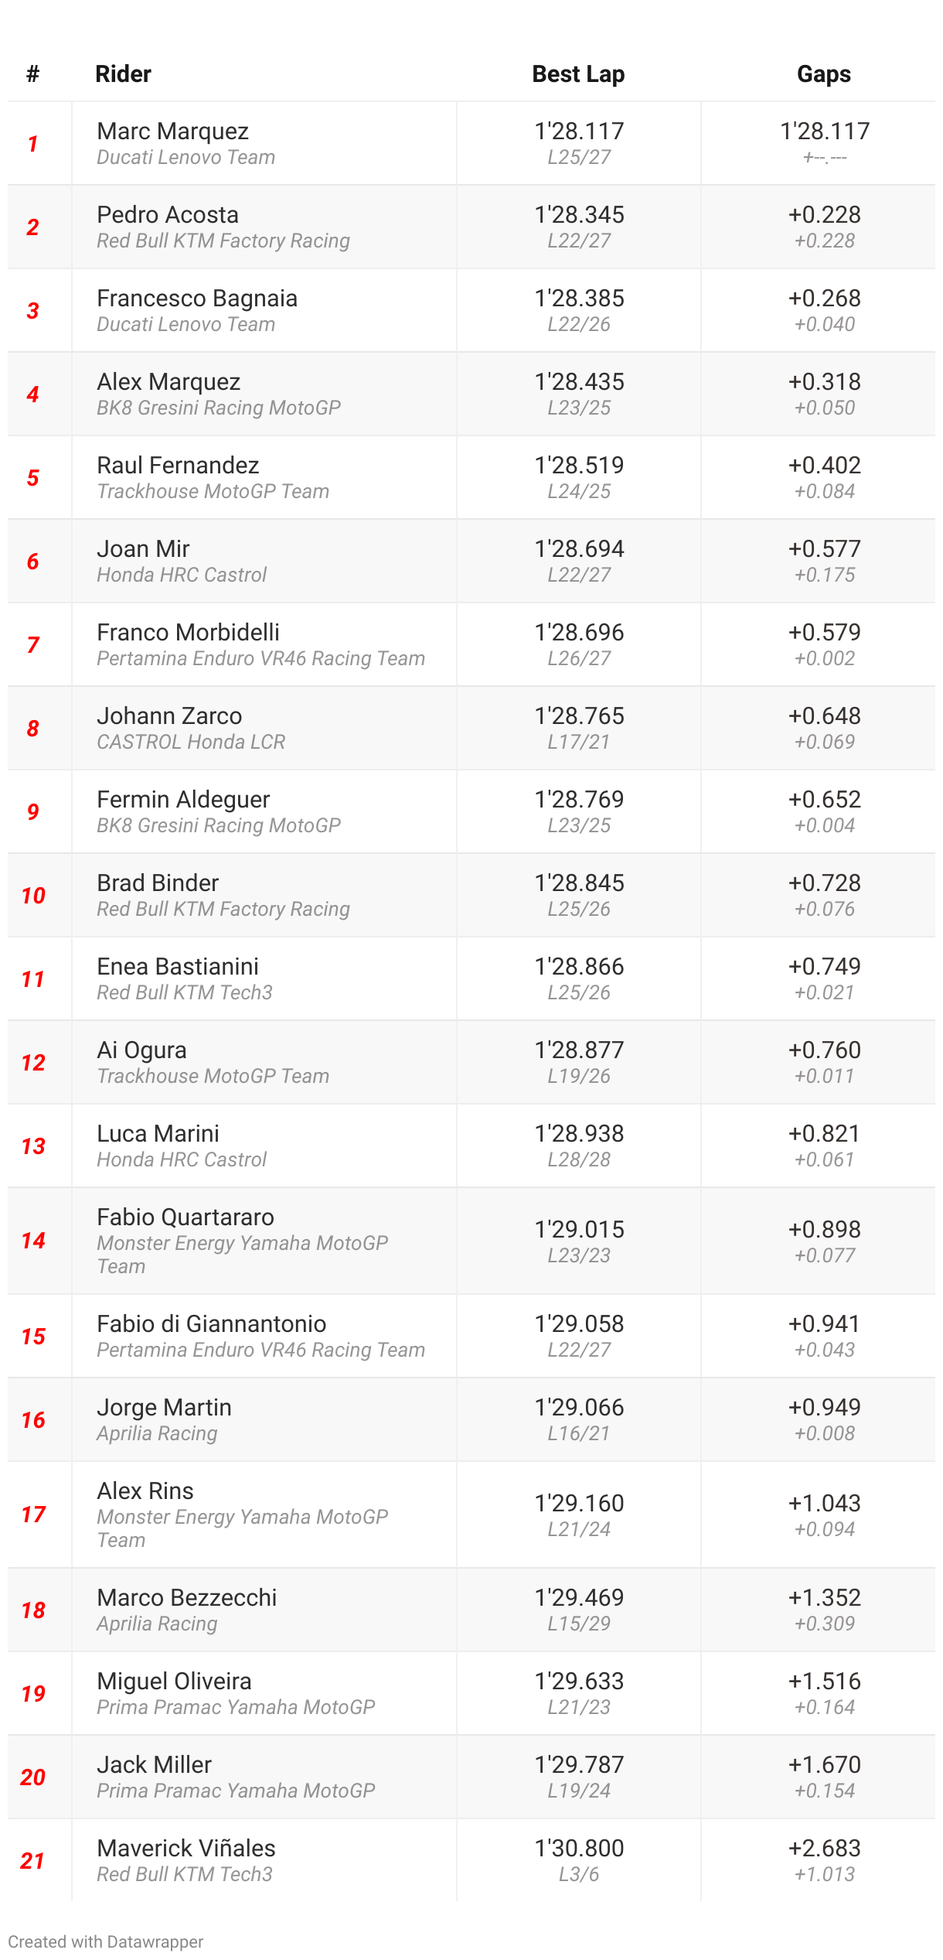The image size is (943, 1960).
Task: Select Jack Miller rider name
Action: point(154,1764)
